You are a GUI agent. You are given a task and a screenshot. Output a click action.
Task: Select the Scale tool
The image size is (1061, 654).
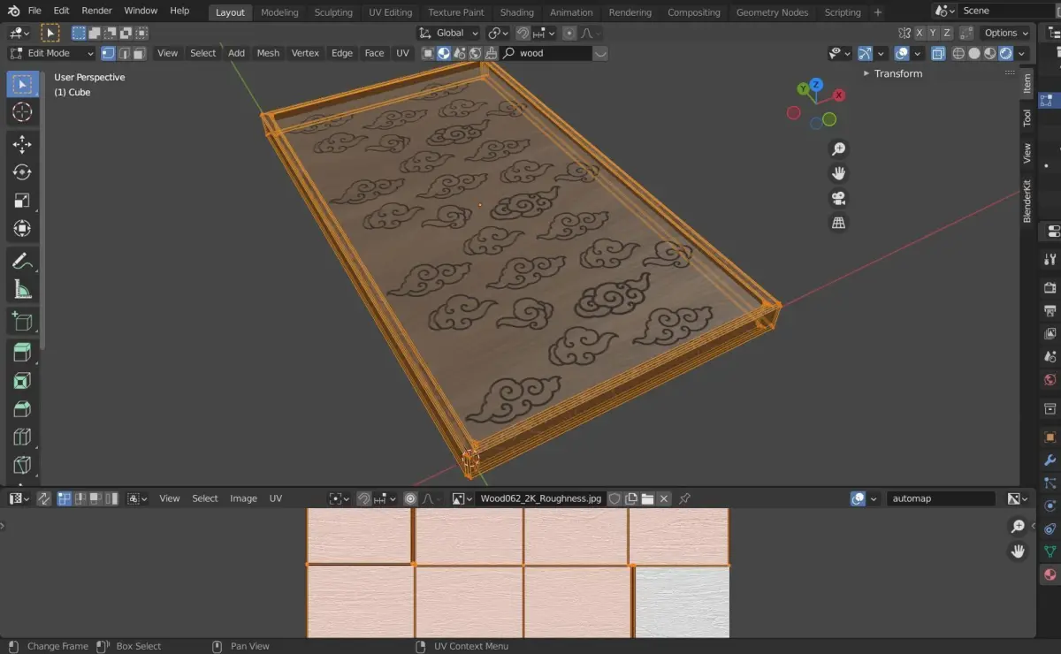coord(23,201)
